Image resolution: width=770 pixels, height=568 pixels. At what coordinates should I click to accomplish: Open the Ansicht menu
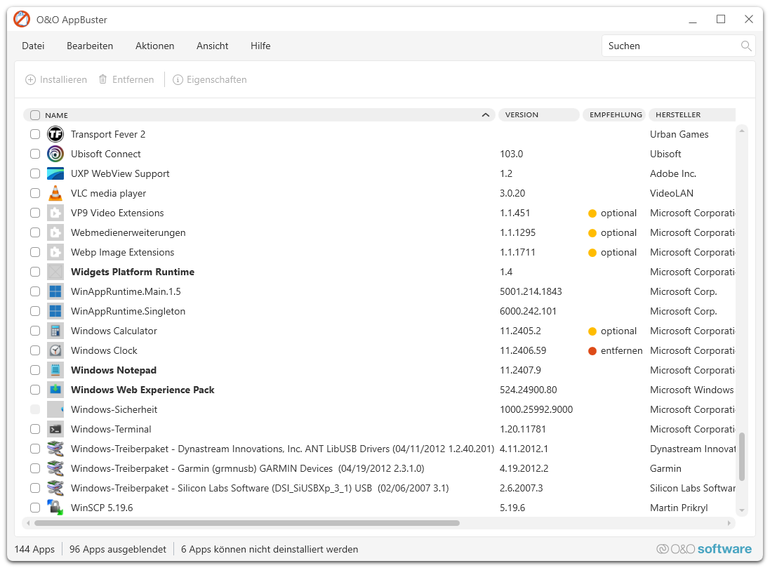point(212,46)
